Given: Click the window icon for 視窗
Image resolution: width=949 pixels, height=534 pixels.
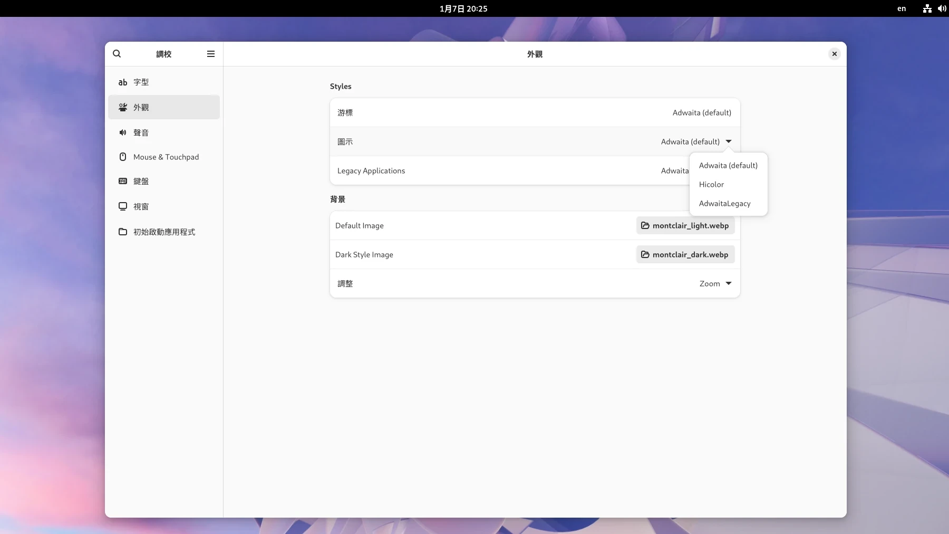Looking at the screenshot, I should point(123,206).
